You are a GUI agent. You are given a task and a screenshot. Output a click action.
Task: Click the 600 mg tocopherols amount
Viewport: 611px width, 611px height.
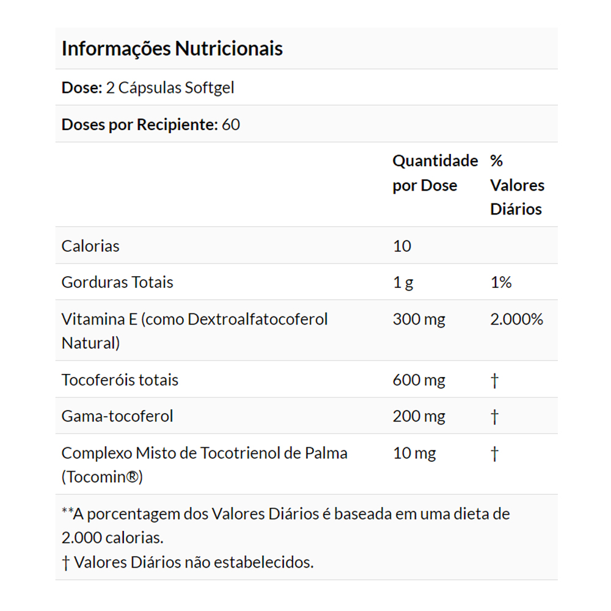point(419,379)
